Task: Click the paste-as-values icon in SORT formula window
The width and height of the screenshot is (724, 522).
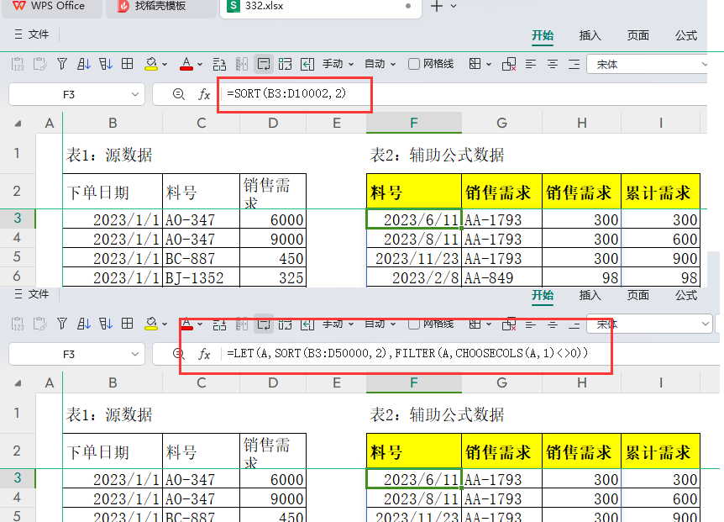Action: [x=18, y=64]
